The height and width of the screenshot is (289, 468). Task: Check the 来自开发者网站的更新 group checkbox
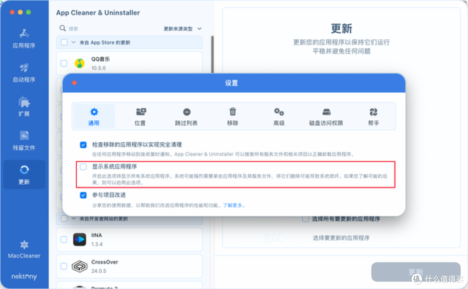click(x=64, y=218)
